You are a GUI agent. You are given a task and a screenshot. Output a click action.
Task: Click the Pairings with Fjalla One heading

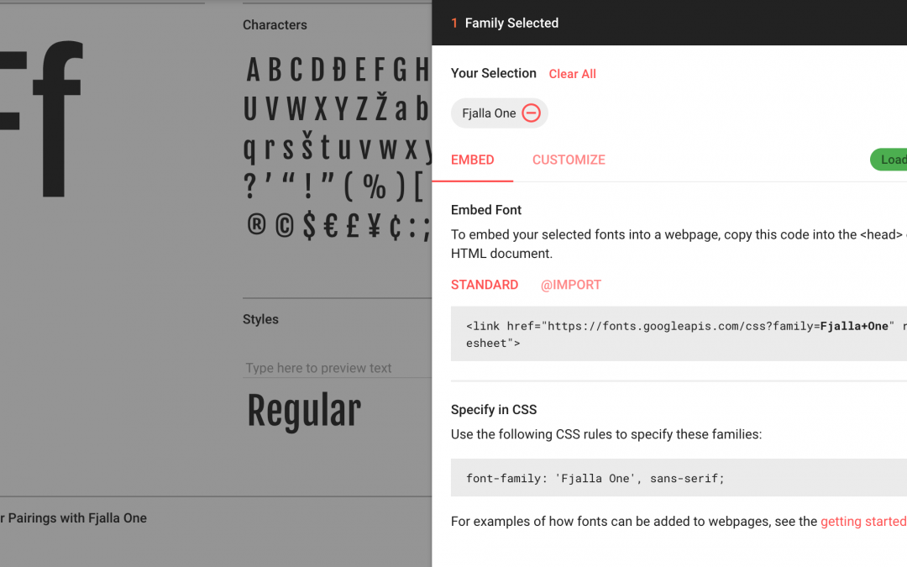76,518
